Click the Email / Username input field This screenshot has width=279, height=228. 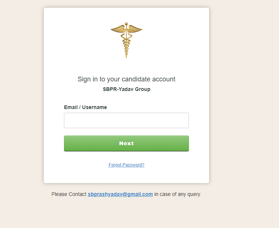click(x=126, y=120)
